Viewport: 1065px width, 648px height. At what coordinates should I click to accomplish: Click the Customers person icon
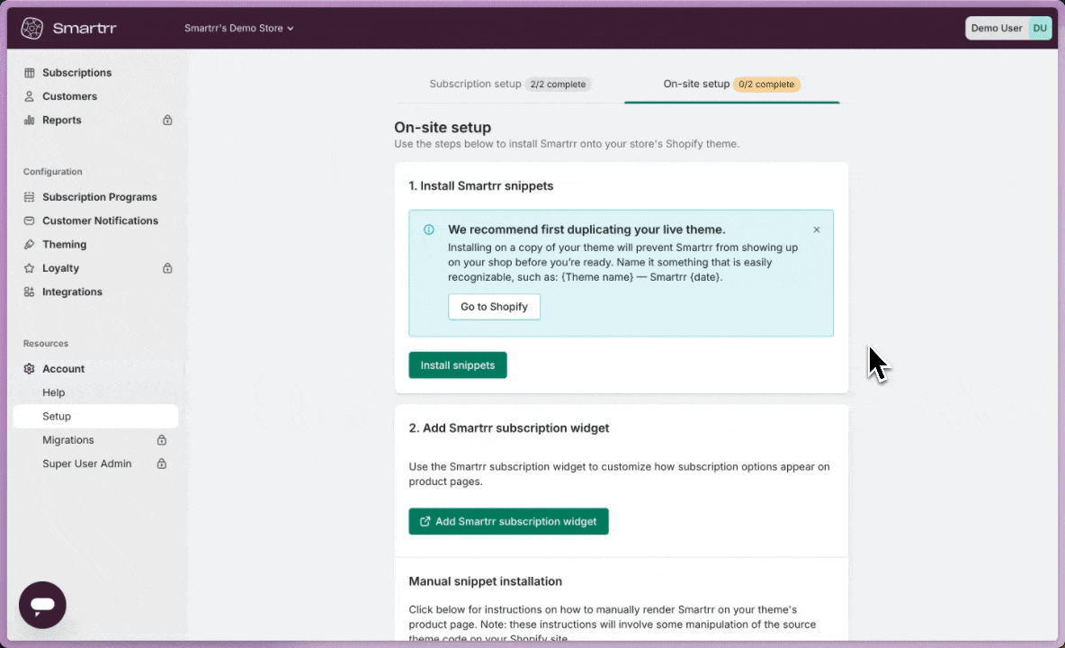[x=29, y=96]
